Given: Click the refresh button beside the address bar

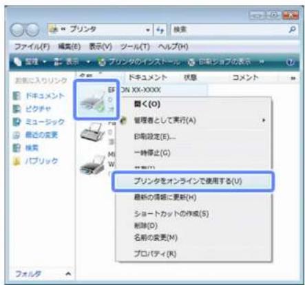Looking at the screenshot, I should tap(160, 30).
